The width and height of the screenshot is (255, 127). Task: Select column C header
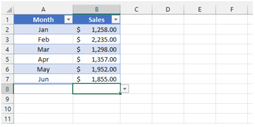click(x=136, y=10)
